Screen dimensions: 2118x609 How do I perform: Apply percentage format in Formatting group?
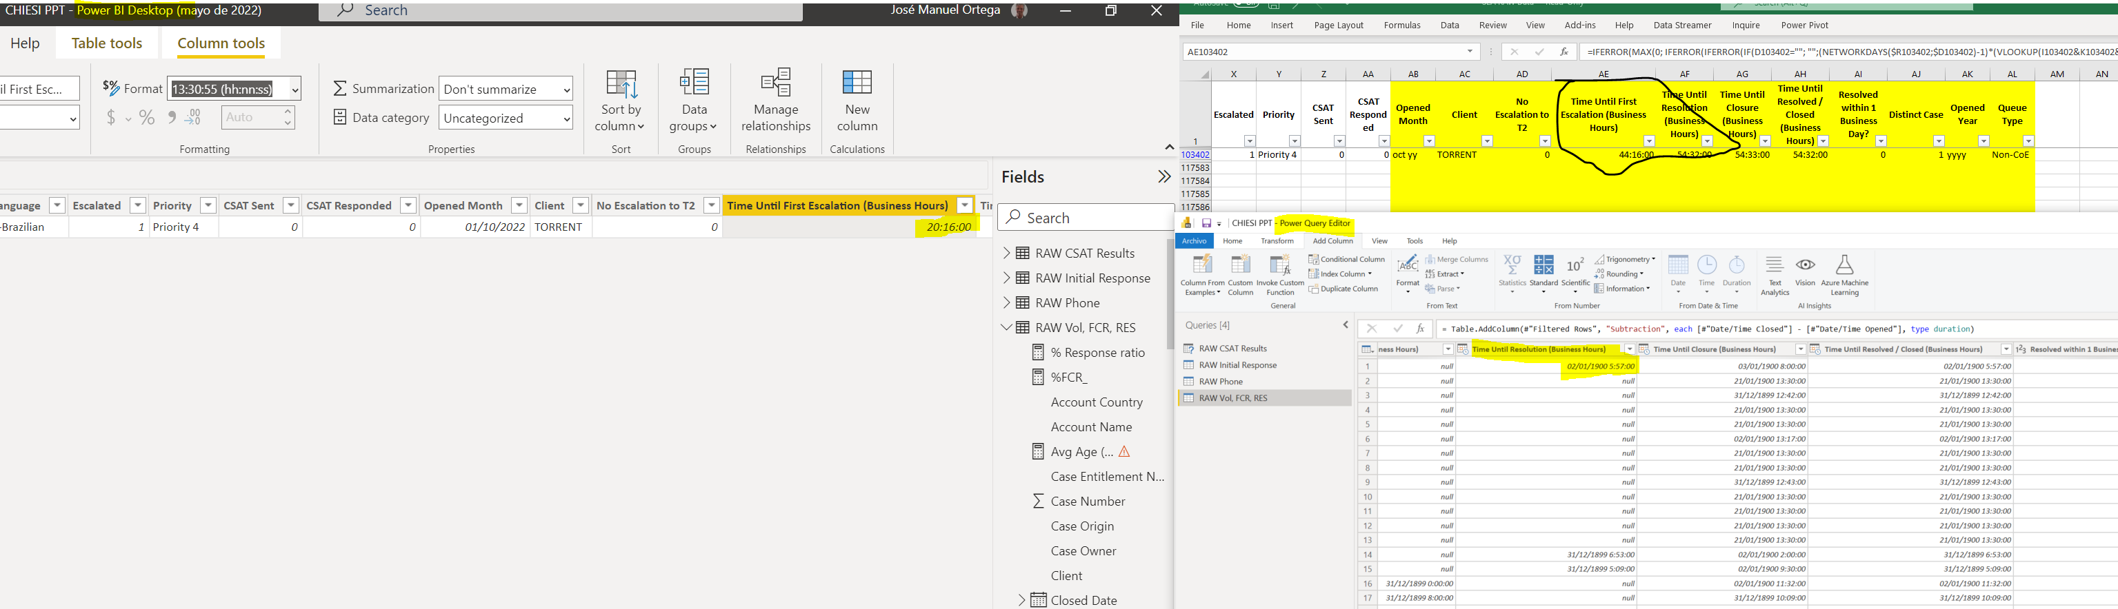tap(147, 118)
